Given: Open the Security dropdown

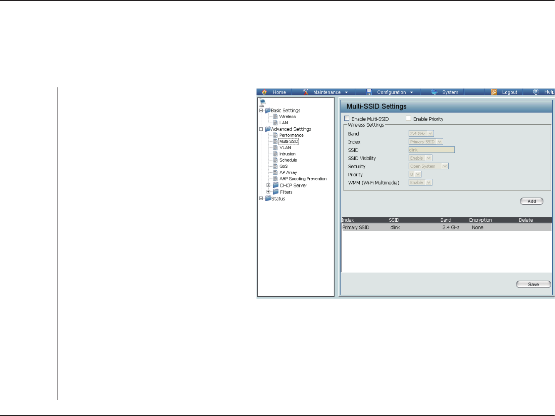Looking at the screenshot, I should coord(428,166).
